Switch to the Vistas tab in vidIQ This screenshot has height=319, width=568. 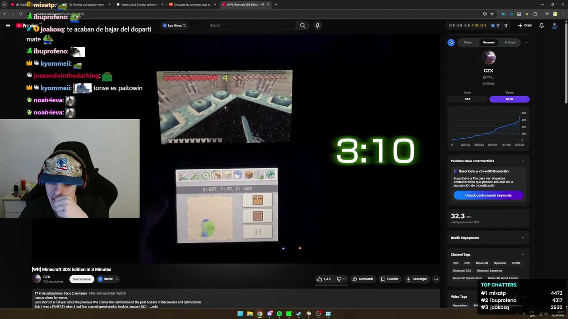click(x=468, y=43)
